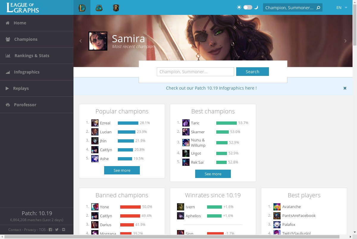This screenshot has height=239, width=357.
Task: Click the Aphelios champion icon
Action: 181,216
